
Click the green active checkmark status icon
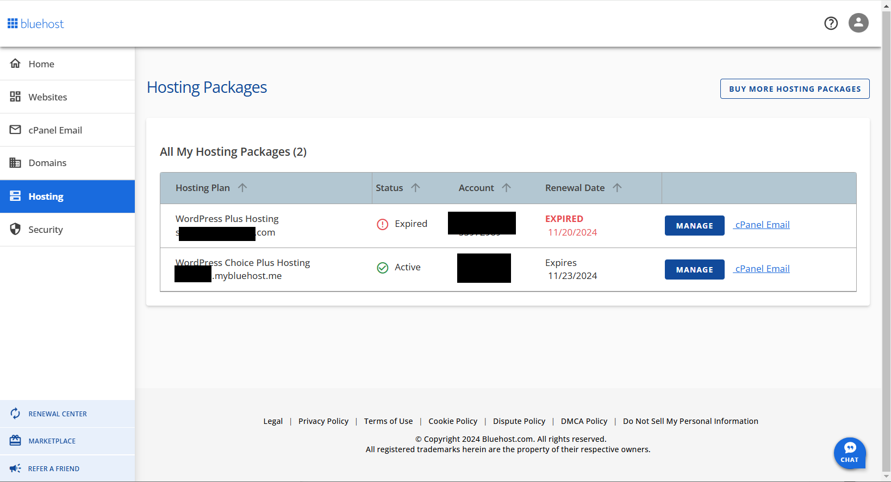[383, 268]
